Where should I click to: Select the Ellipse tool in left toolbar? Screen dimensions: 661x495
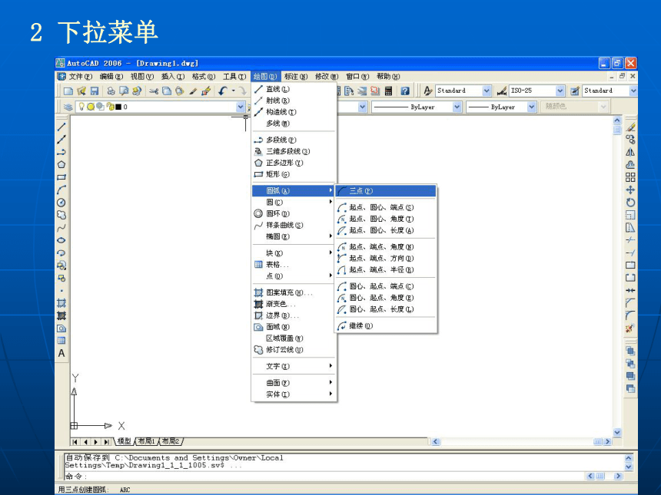[x=61, y=240]
